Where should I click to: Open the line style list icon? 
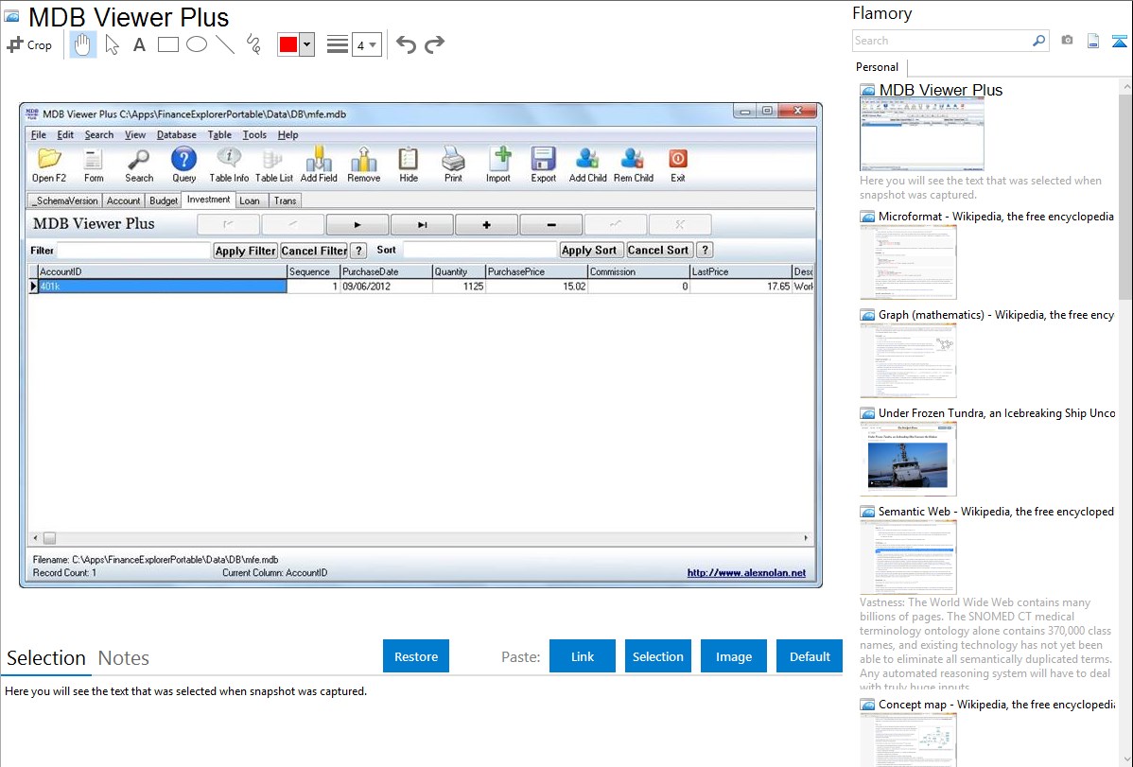[338, 44]
